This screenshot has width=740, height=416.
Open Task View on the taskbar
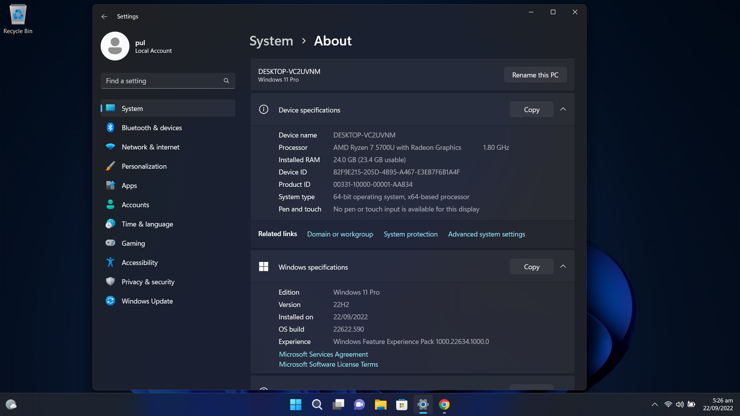pos(338,404)
